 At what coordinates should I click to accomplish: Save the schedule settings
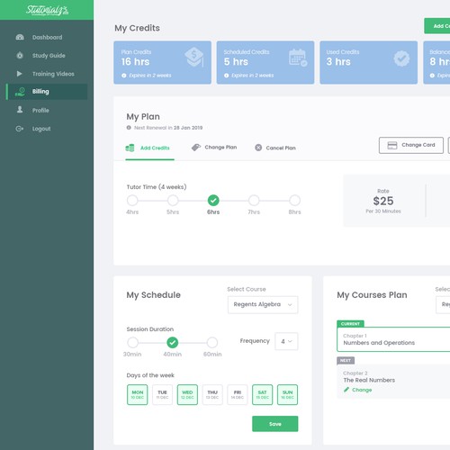point(275,424)
